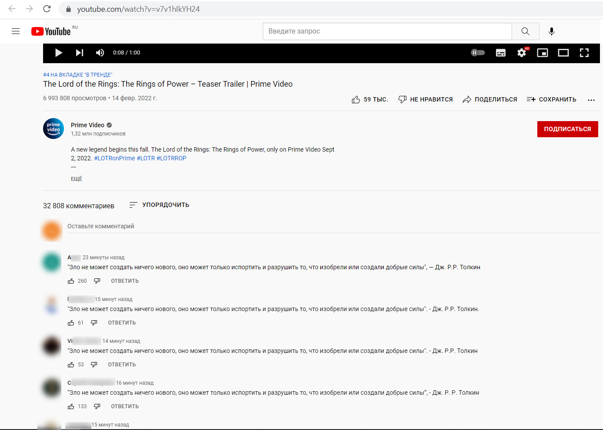The image size is (603, 430).
Task: Click "Оставьте комментарий" comment field
Action: point(333,227)
